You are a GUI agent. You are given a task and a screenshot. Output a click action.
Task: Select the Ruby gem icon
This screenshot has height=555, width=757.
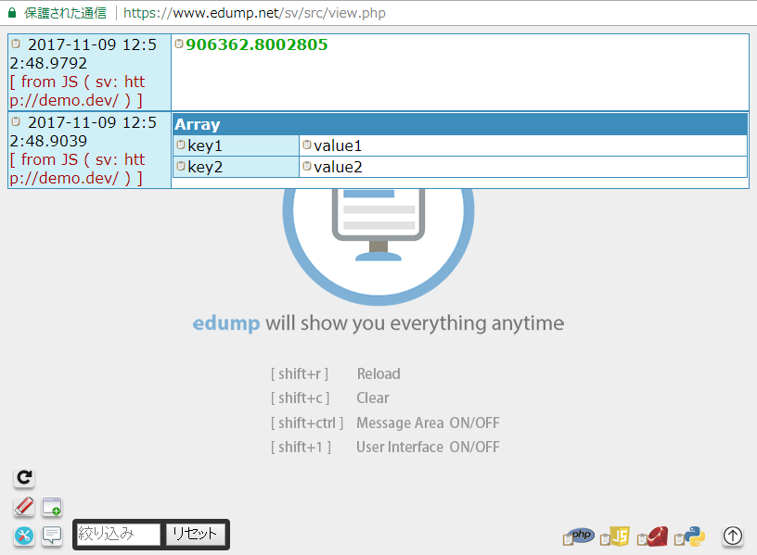(652, 536)
